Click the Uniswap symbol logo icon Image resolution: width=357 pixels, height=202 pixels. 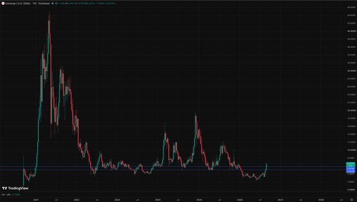click(3, 3)
